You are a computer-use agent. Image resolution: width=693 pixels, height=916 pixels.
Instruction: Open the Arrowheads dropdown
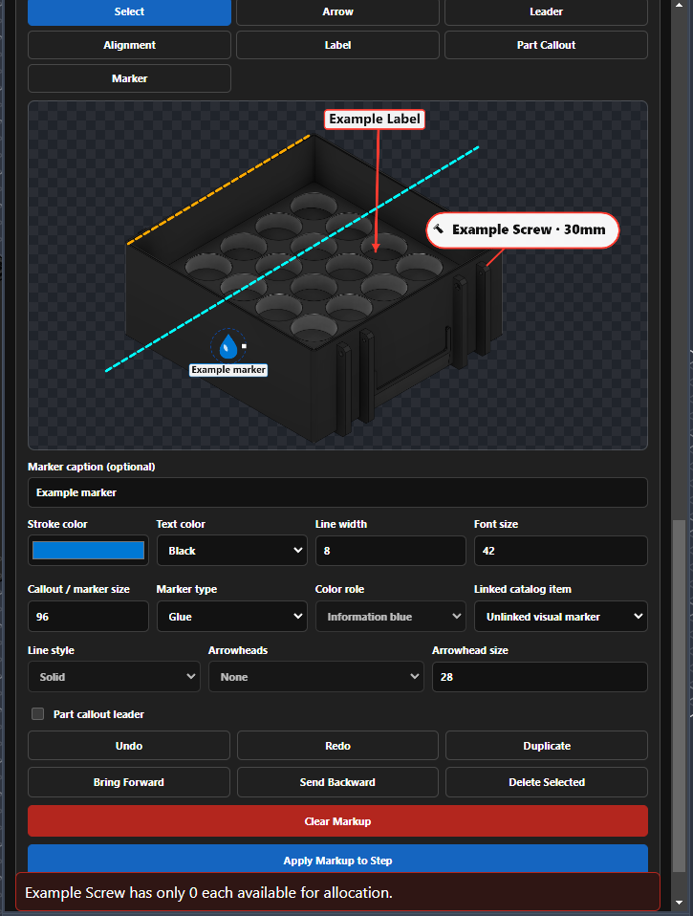(315, 677)
